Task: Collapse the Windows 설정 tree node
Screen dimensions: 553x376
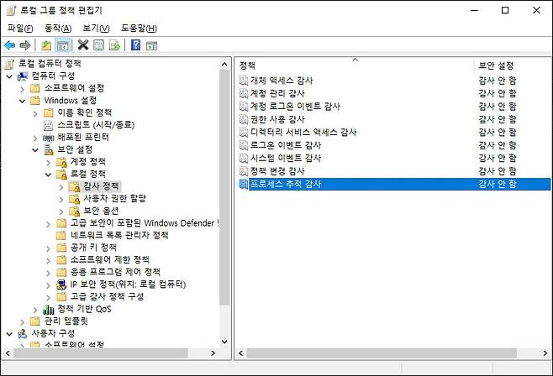Action: [x=23, y=101]
